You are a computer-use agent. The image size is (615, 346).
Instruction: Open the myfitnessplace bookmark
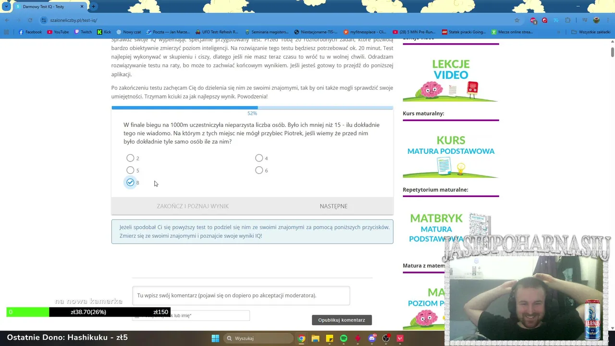[x=365, y=32]
